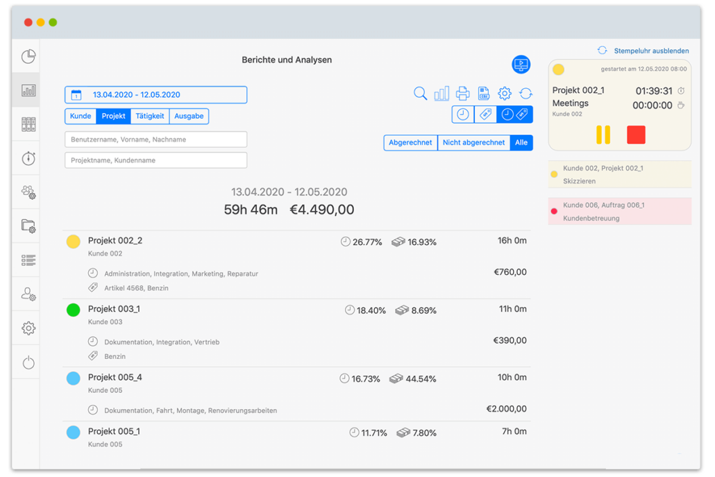Show bar chart view of report

441,94
